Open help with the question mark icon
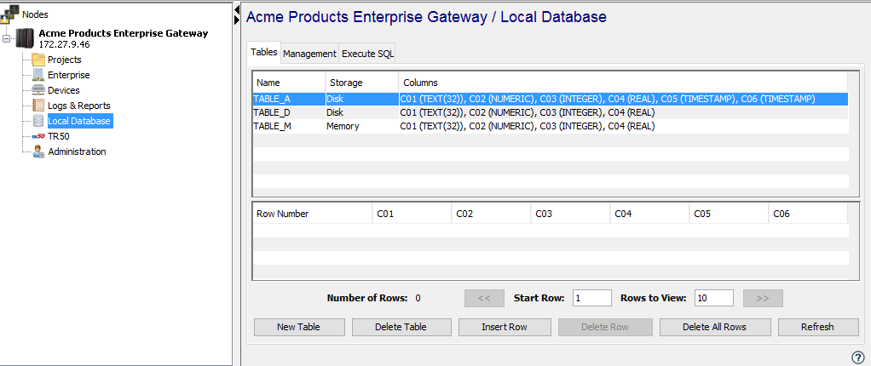The width and height of the screenshot is (871, 366). [857, 357]
